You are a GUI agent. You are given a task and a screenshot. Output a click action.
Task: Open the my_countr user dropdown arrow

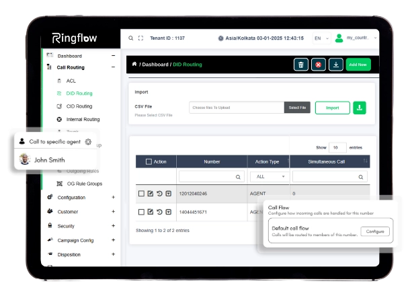tap(375, 38)
